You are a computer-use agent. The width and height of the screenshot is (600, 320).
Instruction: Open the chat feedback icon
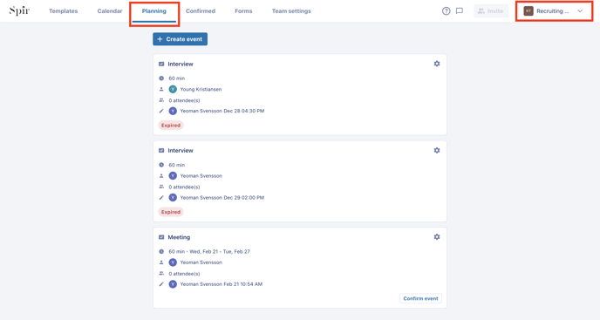(x=460, y=11)
